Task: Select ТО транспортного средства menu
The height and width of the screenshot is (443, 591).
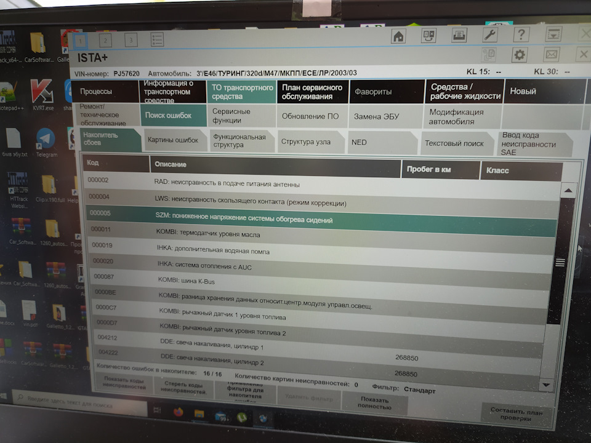Action: click(241, 92)
